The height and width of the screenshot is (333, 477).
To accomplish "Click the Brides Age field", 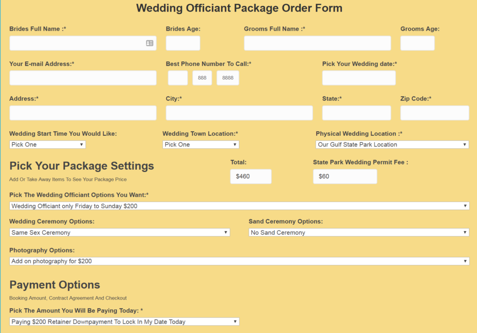I will 183,43.
